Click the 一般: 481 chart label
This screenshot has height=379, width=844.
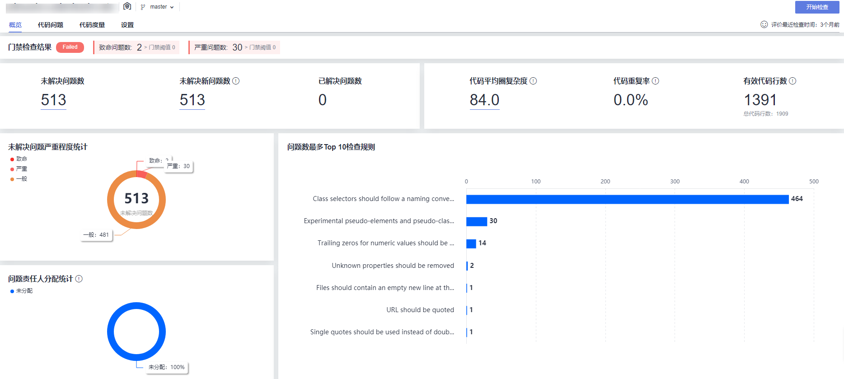coord(96,235)
